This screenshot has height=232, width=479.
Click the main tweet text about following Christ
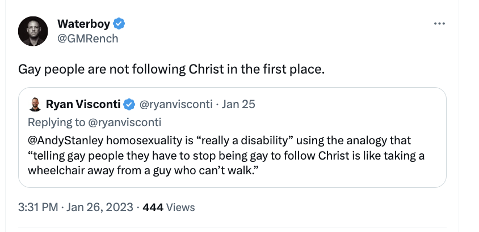(x=171, y=70)
